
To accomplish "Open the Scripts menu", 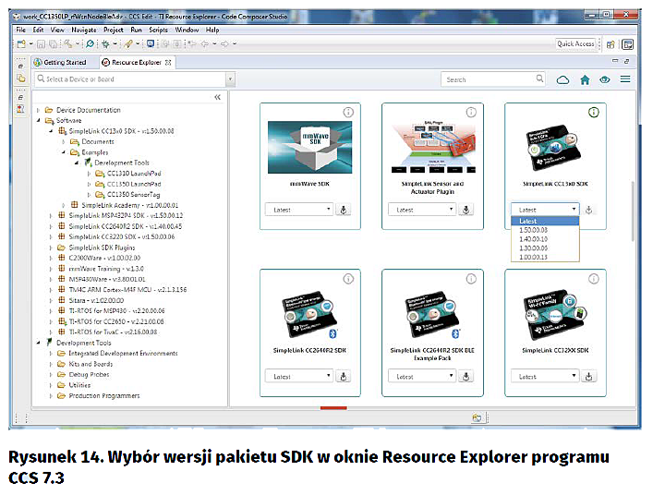I will tap(158, 30).
